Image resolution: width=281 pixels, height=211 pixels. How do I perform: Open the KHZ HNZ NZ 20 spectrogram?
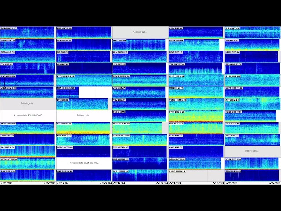(140, 175)
